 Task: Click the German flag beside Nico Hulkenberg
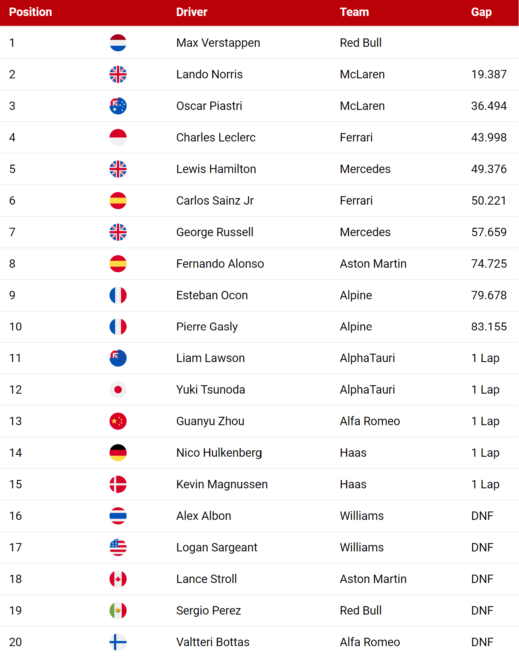tap(118, 453)
